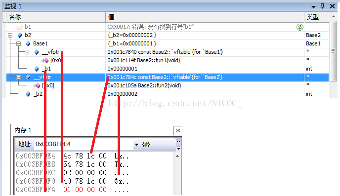This screenshot has width=340, height=196.
Task: Close the Watch 1 panel
Action: coord(332,6)
